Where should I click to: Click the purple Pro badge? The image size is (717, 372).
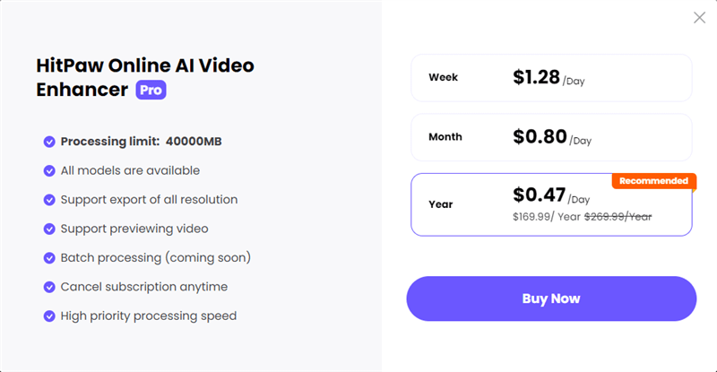click(x=151, y=90)
